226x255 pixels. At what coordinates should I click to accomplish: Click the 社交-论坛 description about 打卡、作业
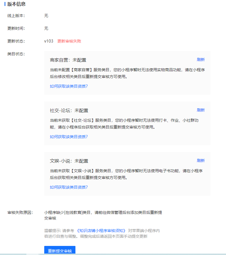coord(124,124)
